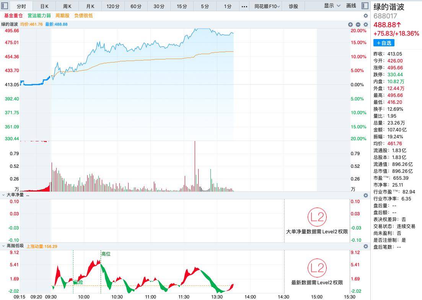Click 最新:488.88 in the chart header
Viewport: 422px width, 300px height.
point(56,24)
